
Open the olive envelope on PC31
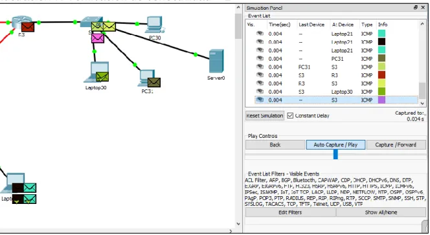tap(154, 82)
